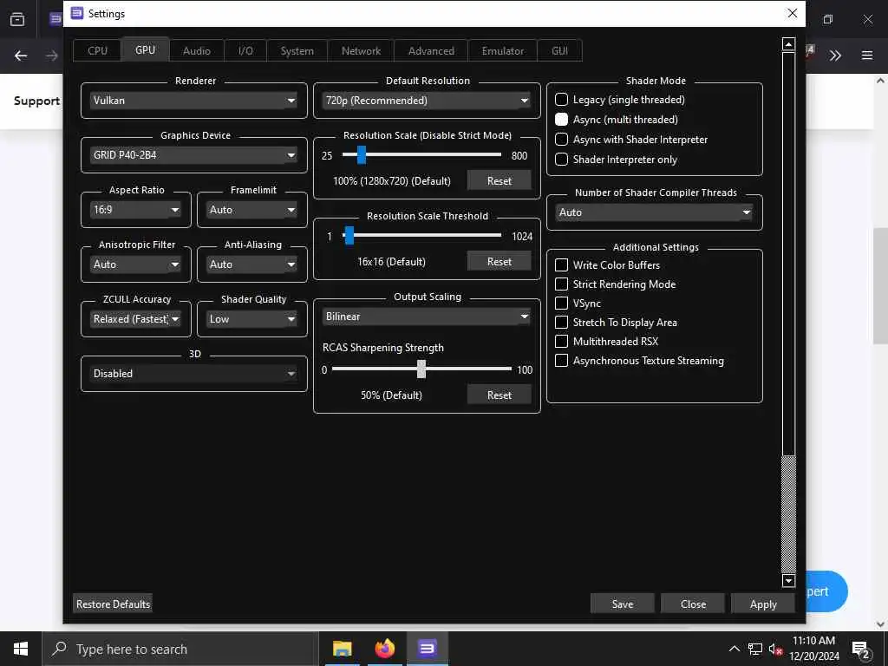888x666 pixels.
Task: Click network status tray icon
Action: tap(755, 649)
